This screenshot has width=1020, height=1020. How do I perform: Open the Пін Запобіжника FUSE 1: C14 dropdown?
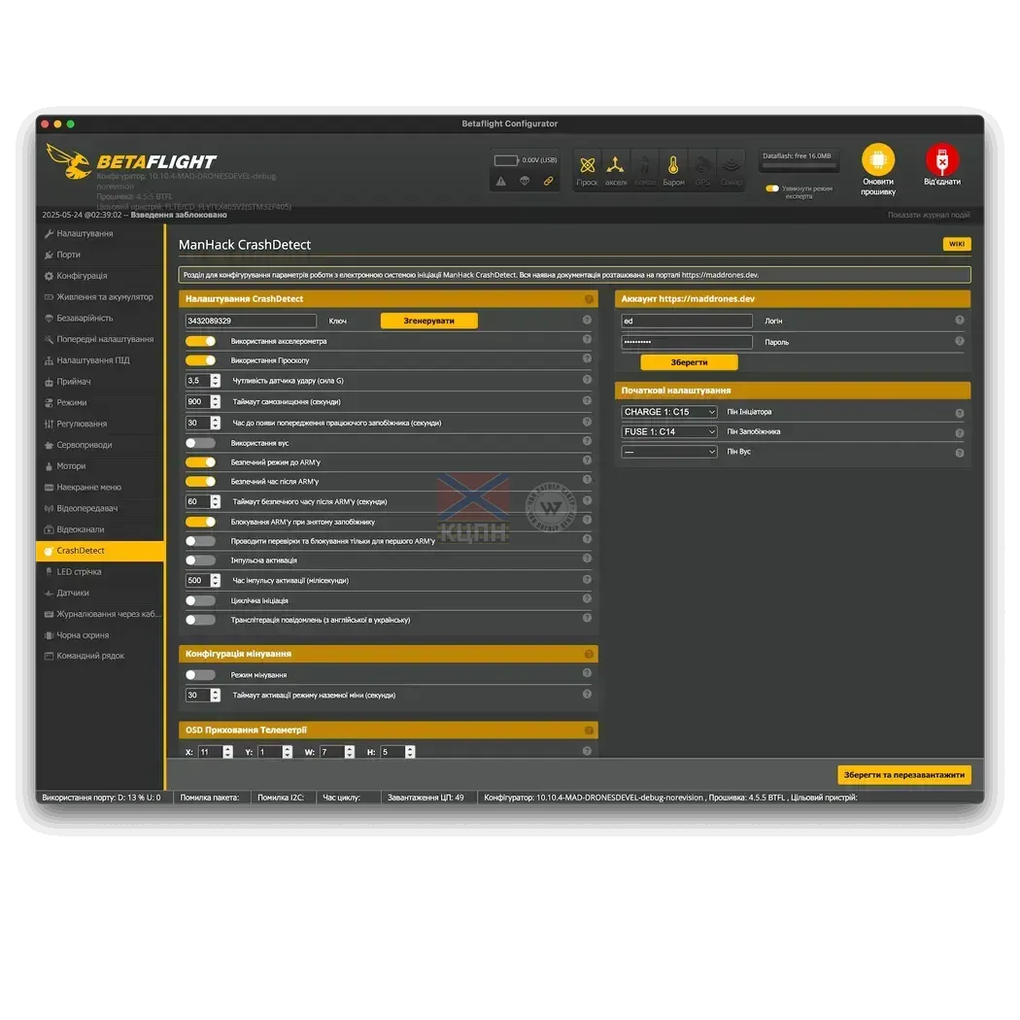(x=669, y=432)
